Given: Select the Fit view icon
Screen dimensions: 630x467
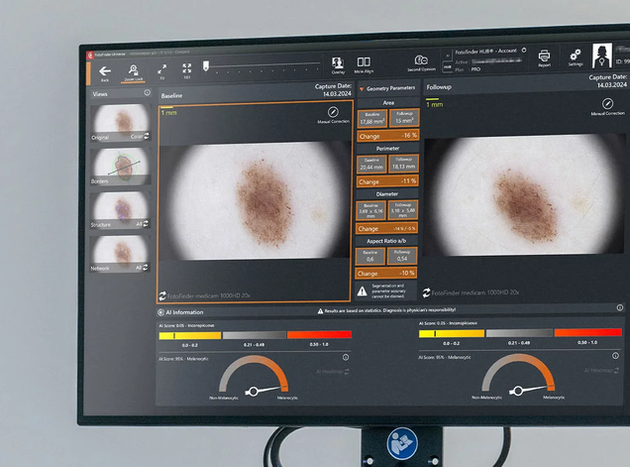Looking at the screenshot, I should 162,69.
